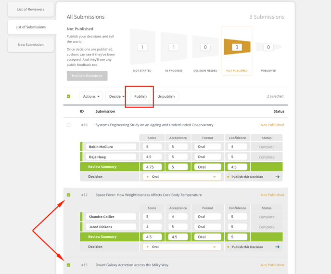Open the Space Fever submission title

(148, 195)
